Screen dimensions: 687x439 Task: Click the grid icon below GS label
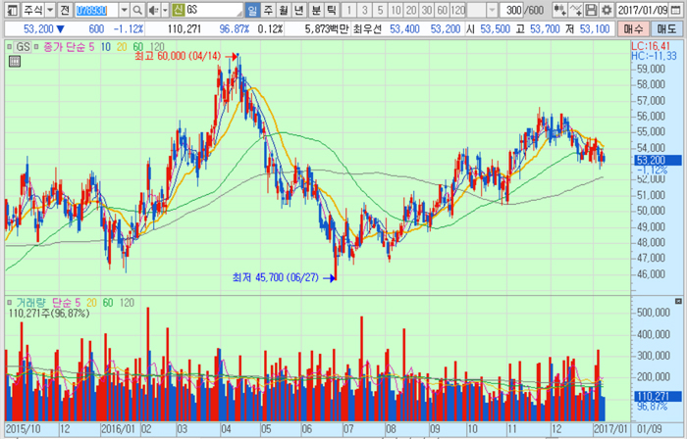tap(13, 60)
